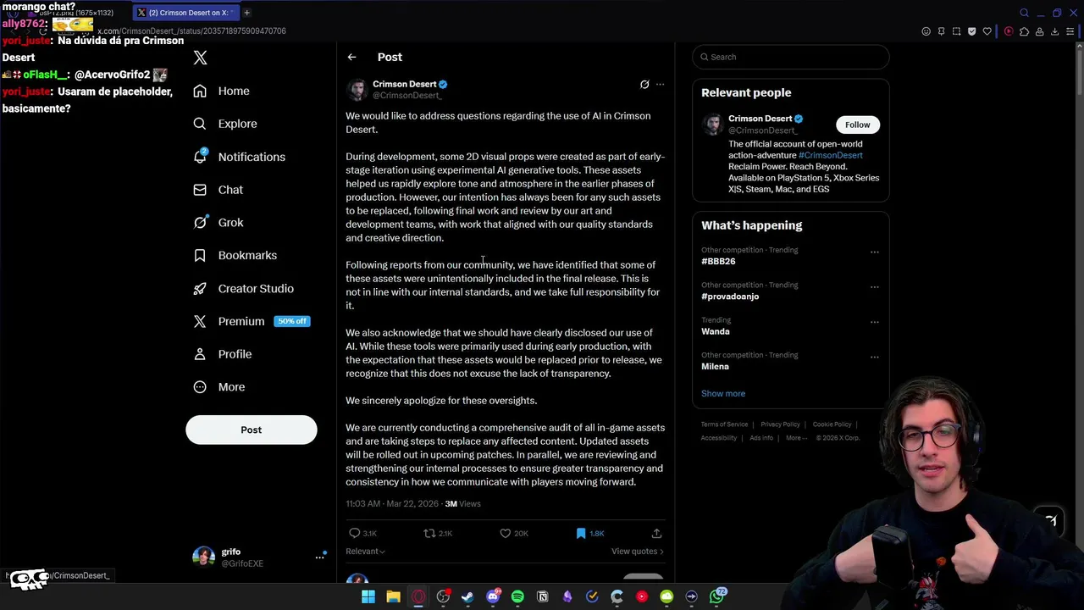The image size is (1084, 610).
Task: Go to Home in the X sidebar
Action: point(221,91)
